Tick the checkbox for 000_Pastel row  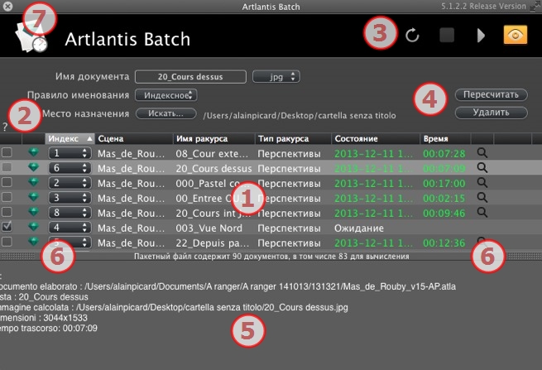coord(7,182)
